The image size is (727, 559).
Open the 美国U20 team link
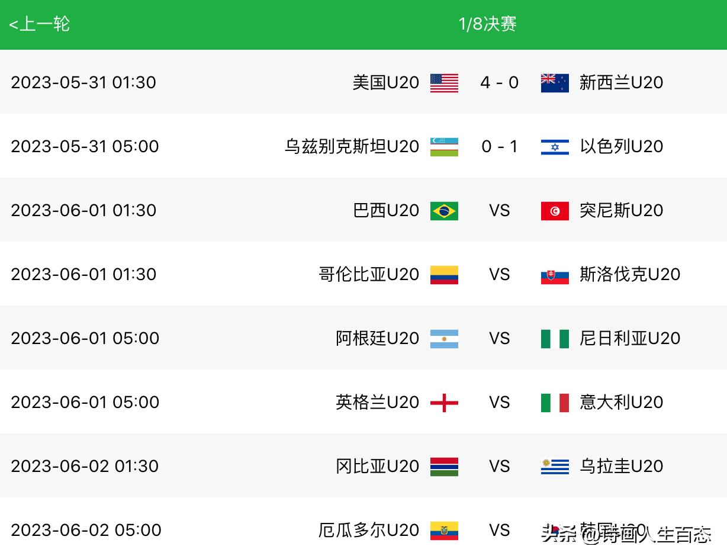coord(386,82)
